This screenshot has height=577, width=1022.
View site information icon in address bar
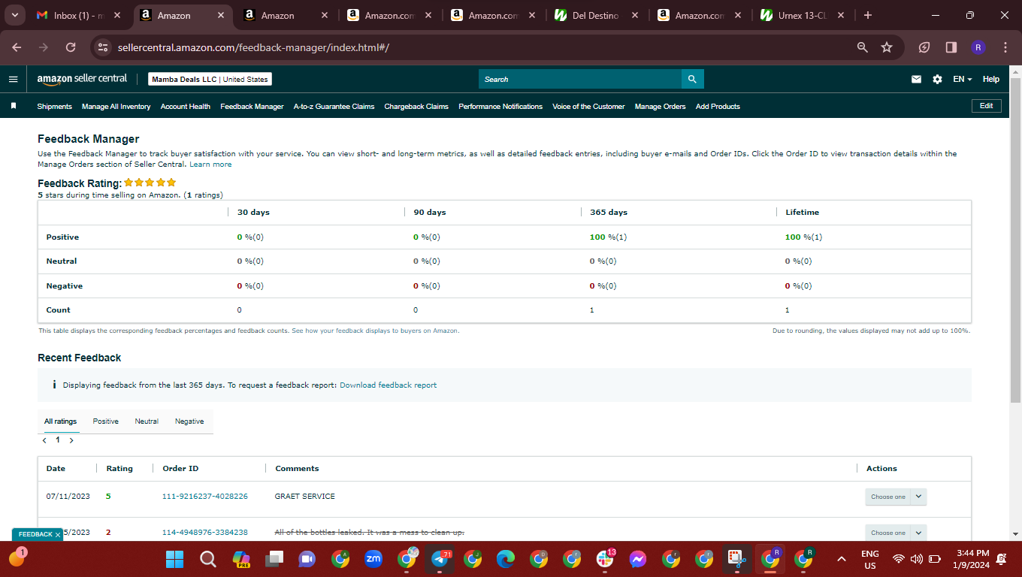[104, 47]
